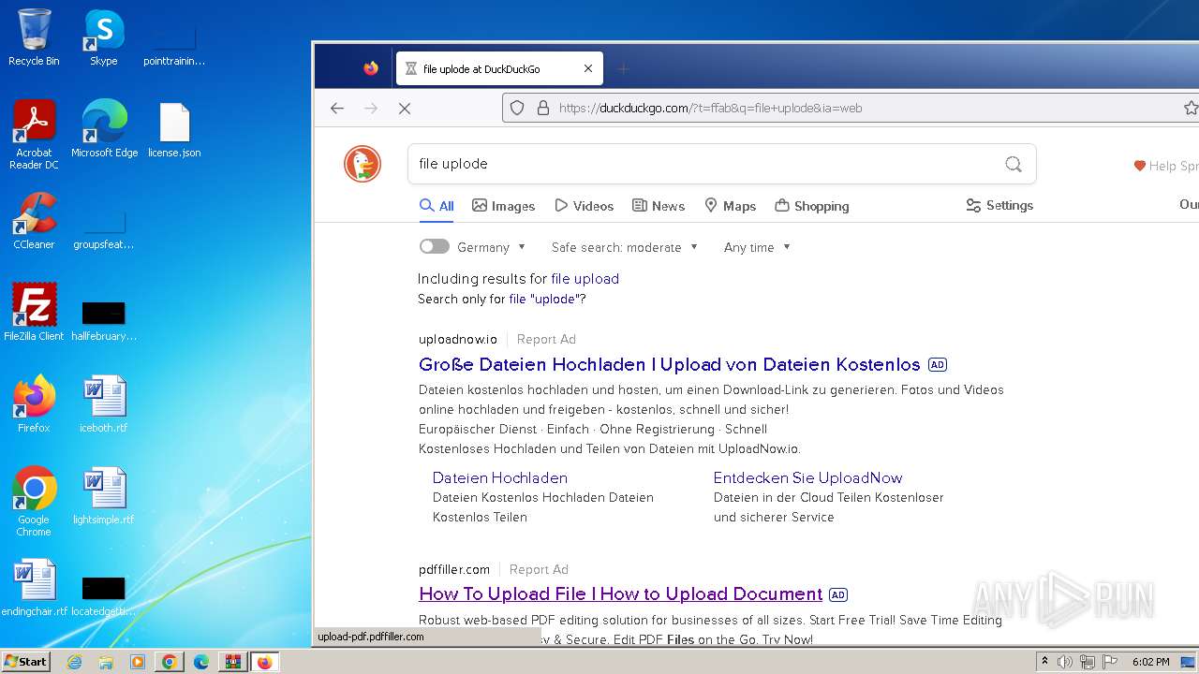
Task: Click the site padlock icon
Action: tap(542, 109)
